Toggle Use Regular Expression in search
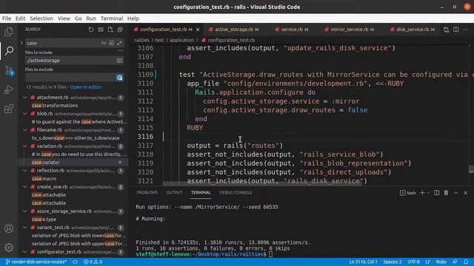474x266 pixels. 119,43
